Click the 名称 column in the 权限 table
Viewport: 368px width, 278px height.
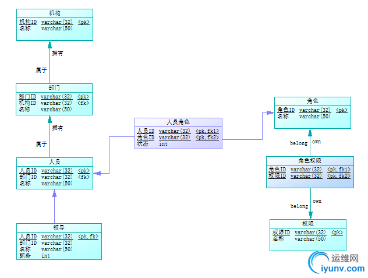click(299, 239)
